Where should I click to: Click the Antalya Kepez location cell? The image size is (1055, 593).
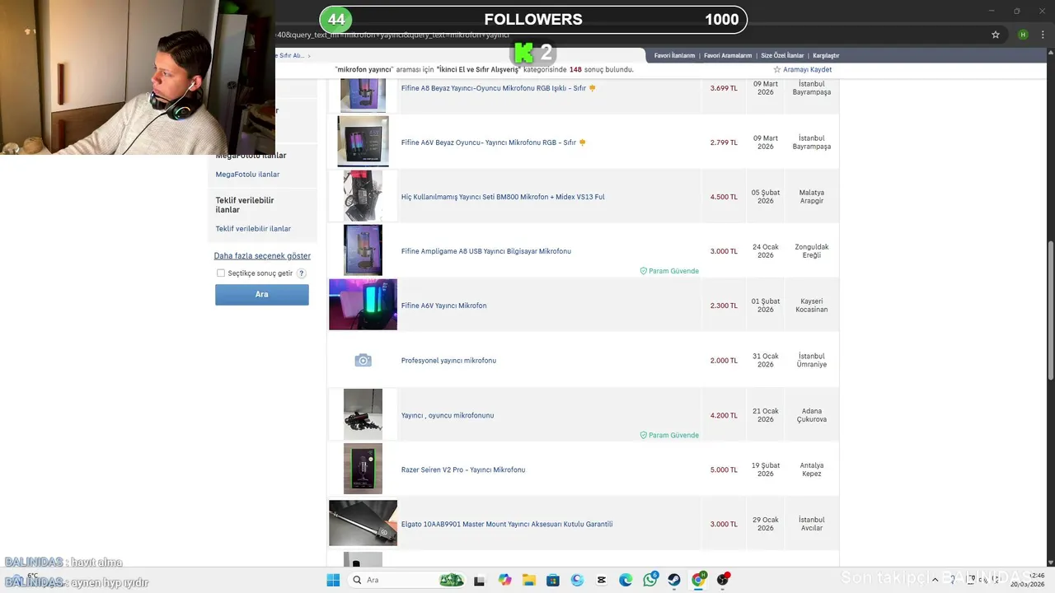812,469
